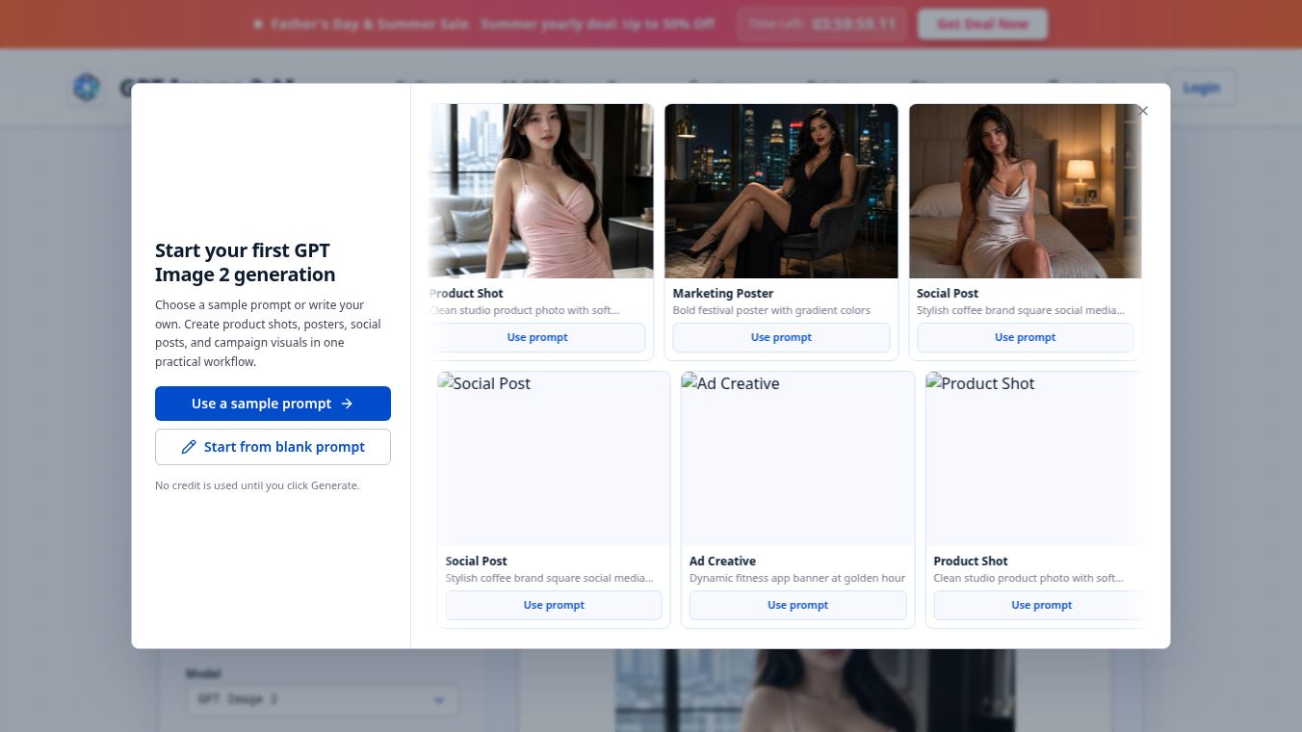Choose 'Start from blank prompt'
This screenshot has width=1302, height=732.
click(x=273, y=447)
